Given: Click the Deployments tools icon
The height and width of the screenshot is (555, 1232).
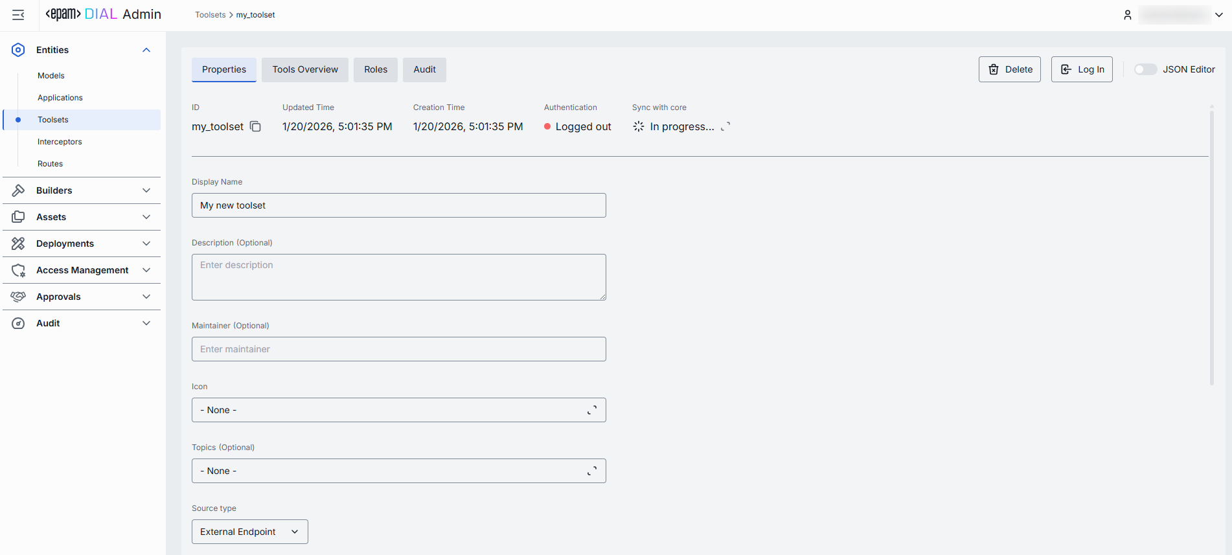Looking at the screenshot, I should pyautogui.click(x=18, y=244).
